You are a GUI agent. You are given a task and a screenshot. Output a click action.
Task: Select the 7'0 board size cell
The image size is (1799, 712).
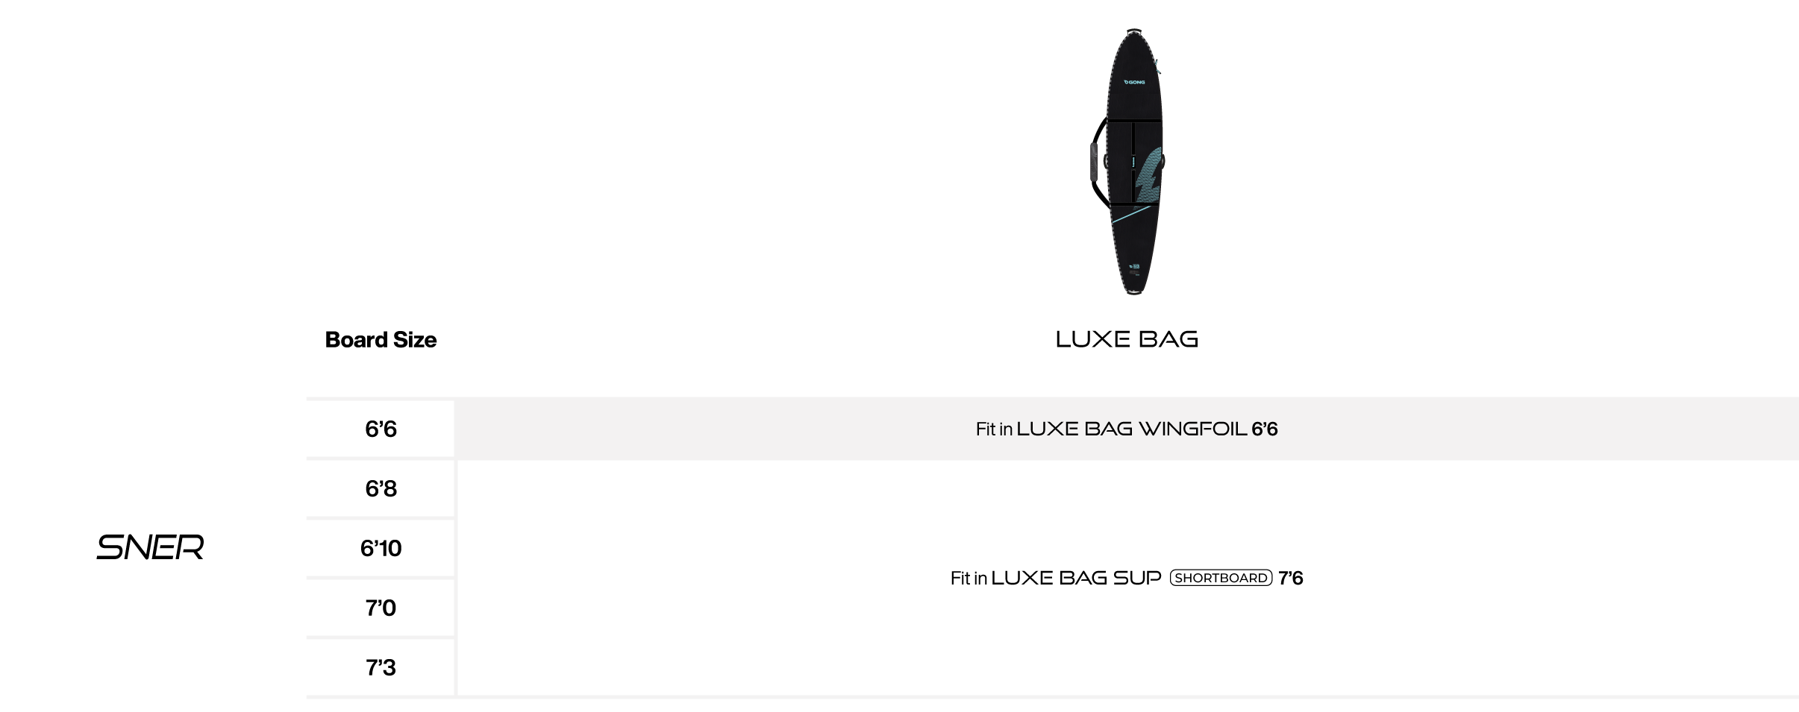tap(381, 608)
